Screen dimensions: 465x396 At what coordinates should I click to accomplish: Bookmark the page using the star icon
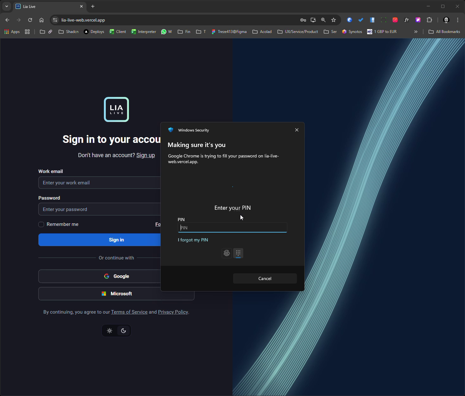333,20
